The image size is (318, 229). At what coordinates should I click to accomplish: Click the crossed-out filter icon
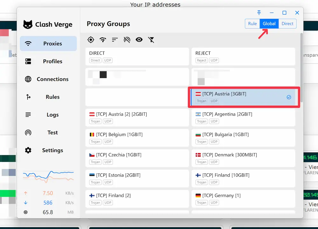[151, 40]
